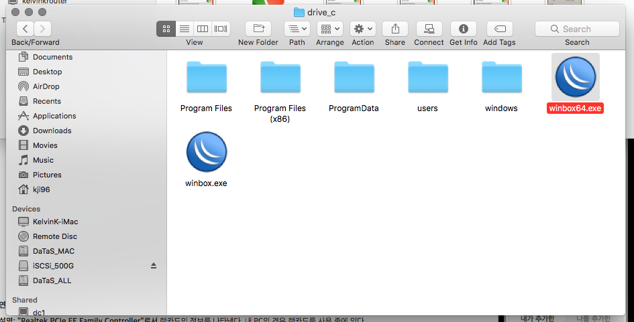Go back with the Back arrow button
The height and width of the screenshot is (322, 634).
pyautogui.click(x=25, y=29)
